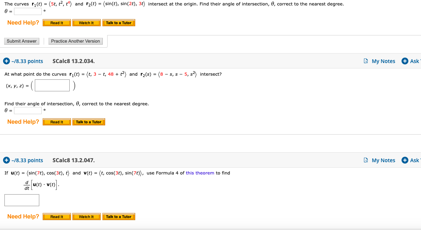The height and width of the screenshot is (230, 421).
Task: Click the My Notes document icon on 13.2.034 row
Action: tap(365, 61)
